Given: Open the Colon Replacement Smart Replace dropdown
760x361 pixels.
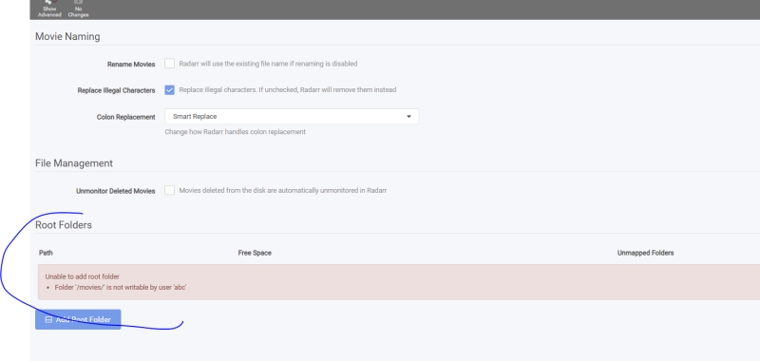Looking at the screenshot, I should point(292,116).
